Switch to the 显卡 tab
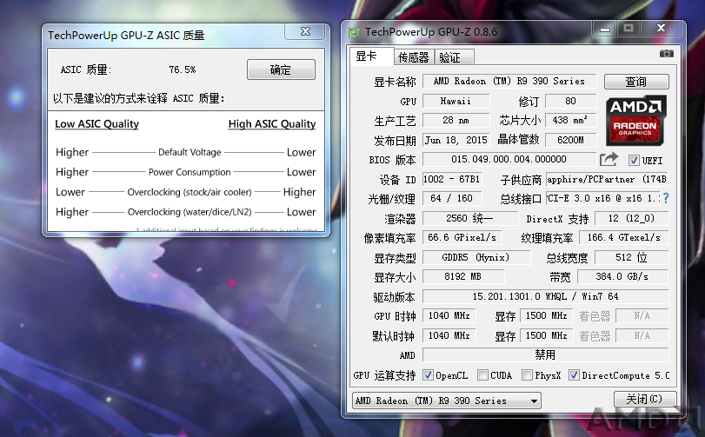705x437 pixels. [x=371, y=56]
